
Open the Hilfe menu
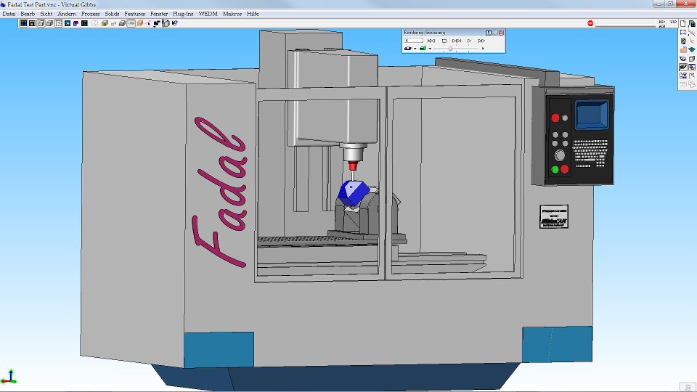point(253,14)
